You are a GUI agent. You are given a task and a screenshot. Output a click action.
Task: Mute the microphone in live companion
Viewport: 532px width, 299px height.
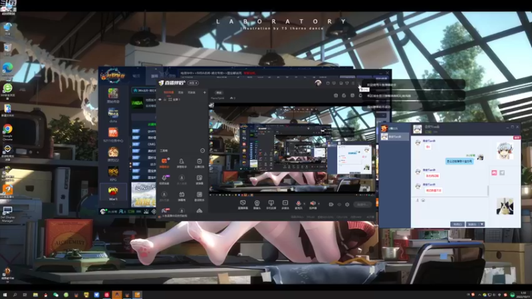[x=298, y=203]
